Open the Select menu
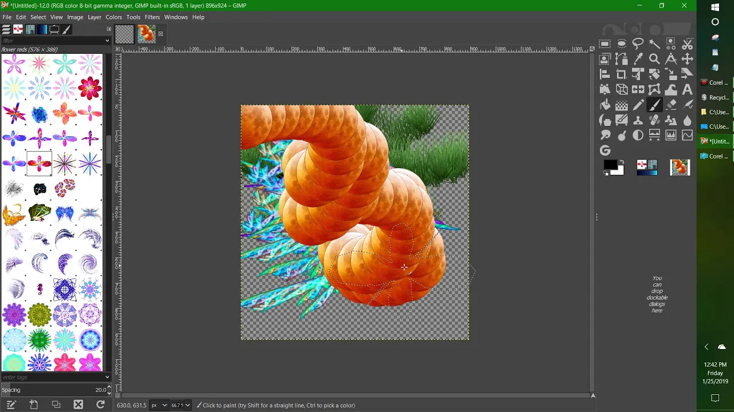The height and width of the screenshot is (412, 734). coord(38,17)
